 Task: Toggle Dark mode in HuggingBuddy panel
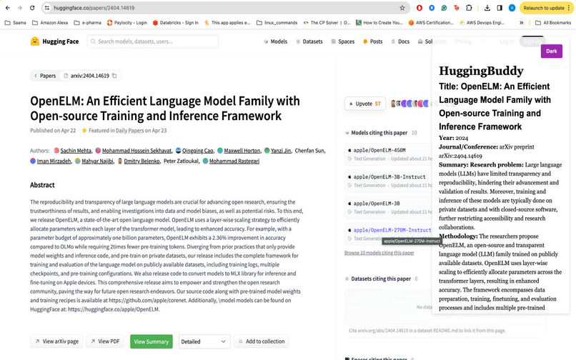(552, 51)
